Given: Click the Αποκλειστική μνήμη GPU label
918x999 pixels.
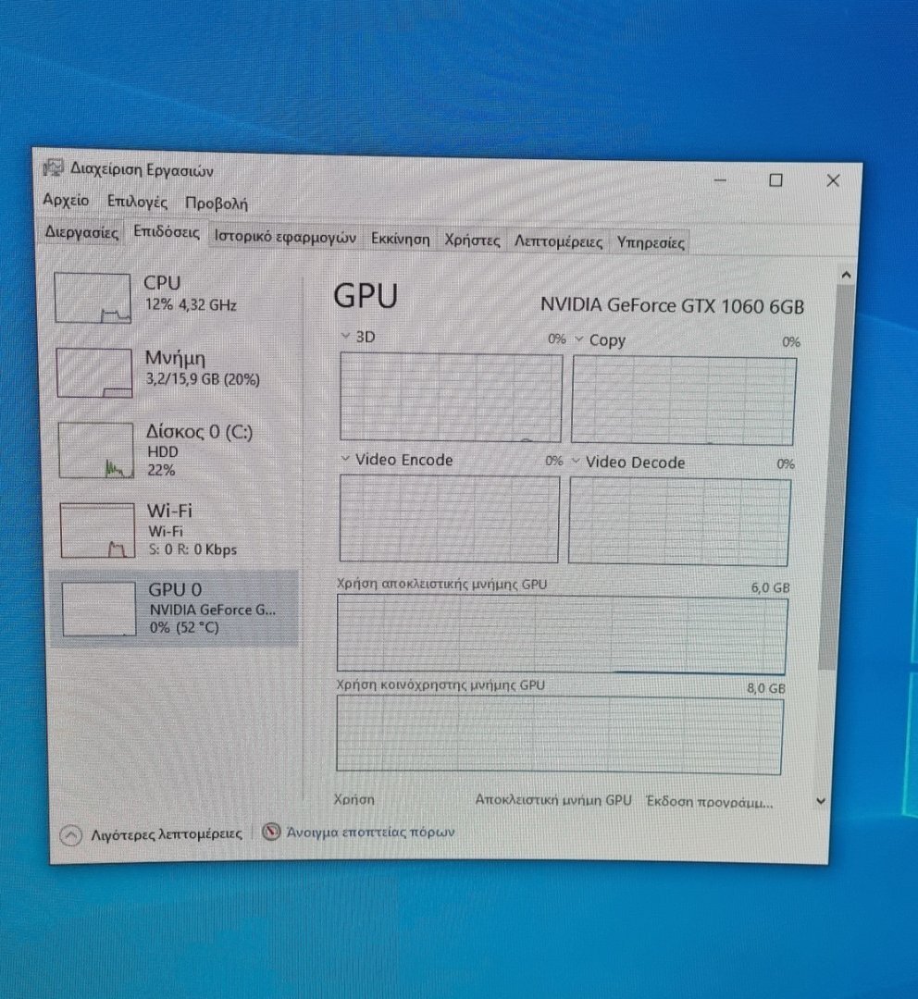Looking at the screenshot, I should (x=552, y=799).
